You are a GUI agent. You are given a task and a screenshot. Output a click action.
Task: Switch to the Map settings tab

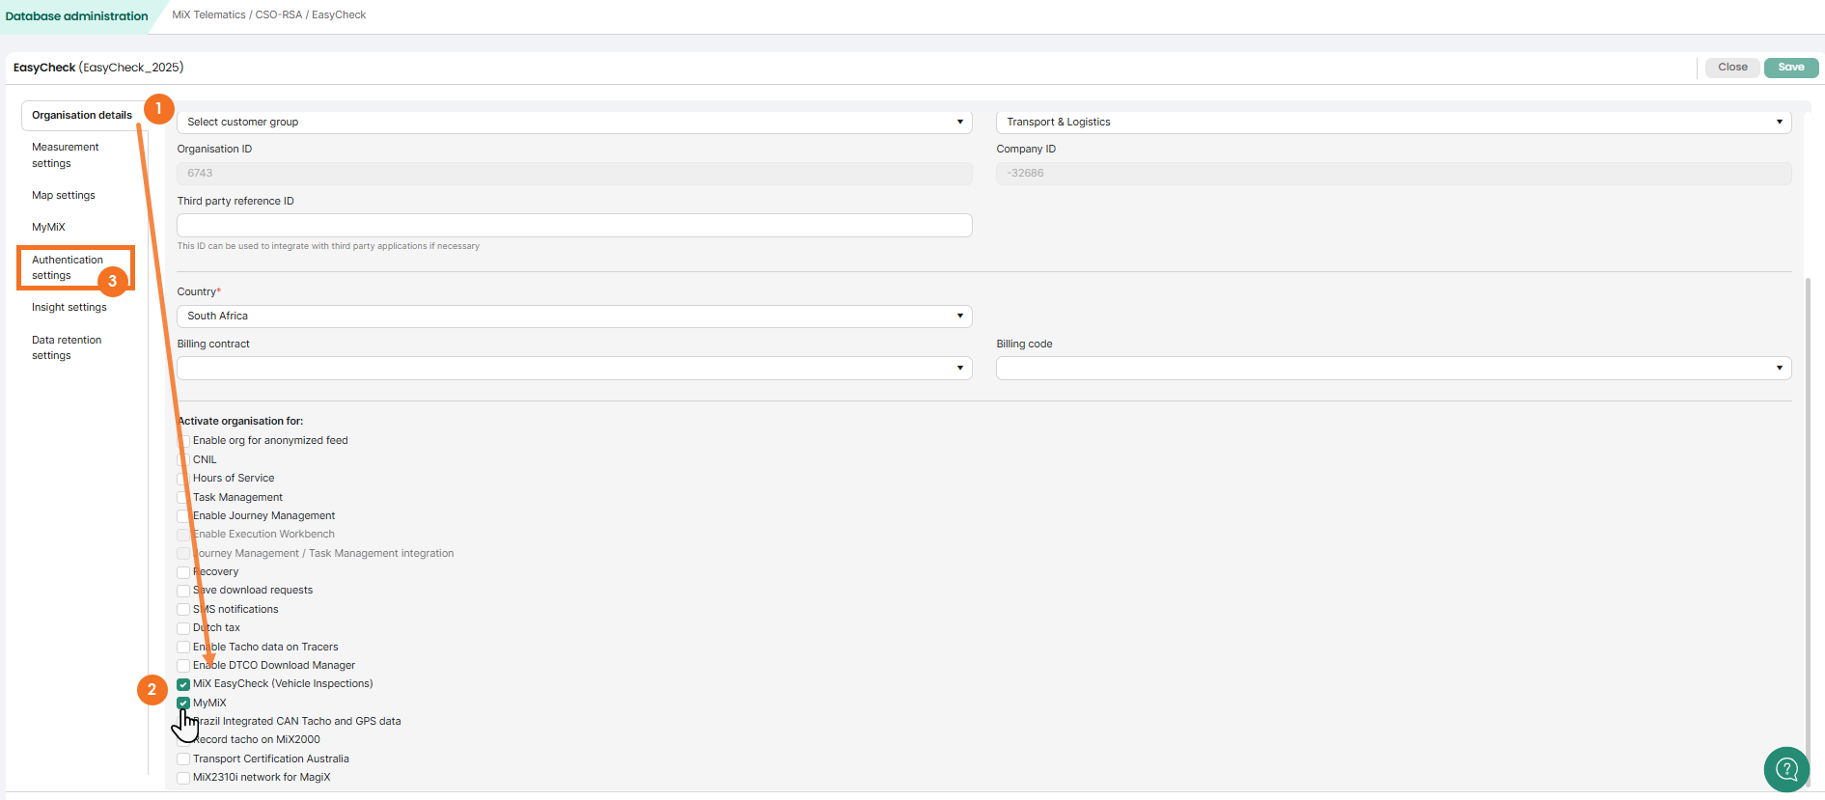click(64, 195)
